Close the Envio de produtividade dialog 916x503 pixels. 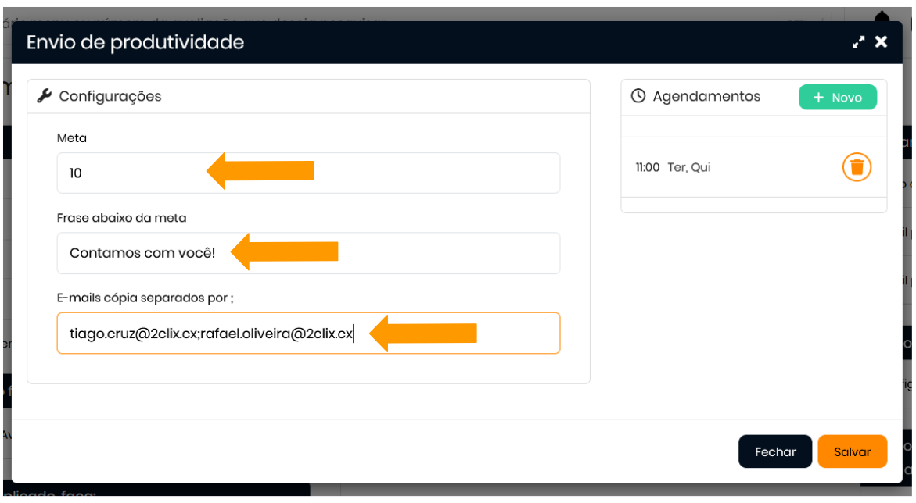coord(882,42)
